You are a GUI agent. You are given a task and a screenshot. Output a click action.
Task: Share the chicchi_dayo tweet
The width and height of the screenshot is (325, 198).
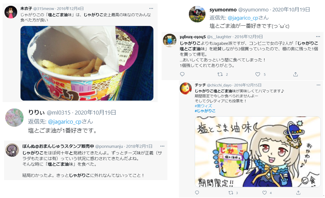coord(298,193)
